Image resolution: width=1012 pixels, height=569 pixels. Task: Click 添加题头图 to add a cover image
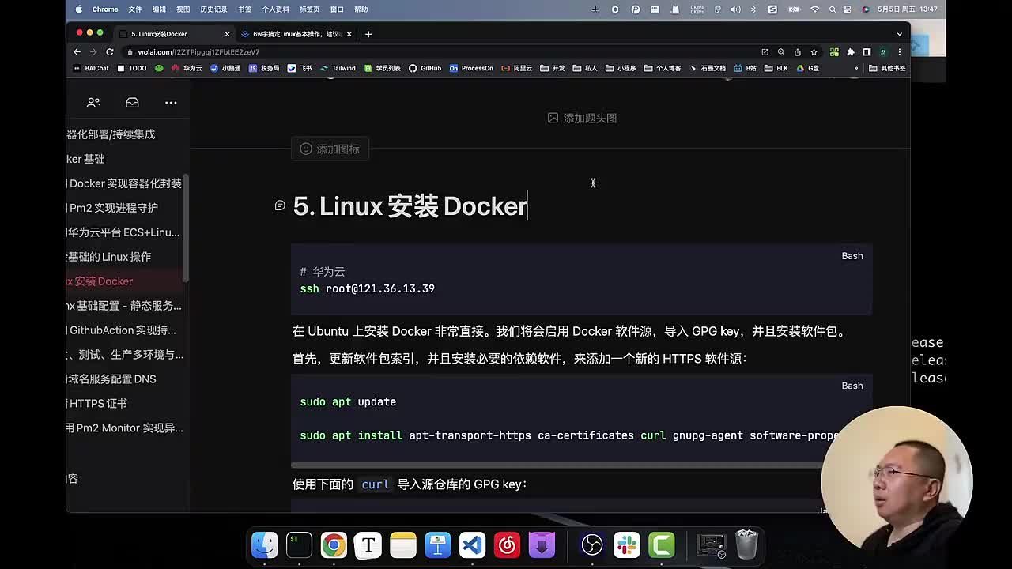(x=583, y=118)
